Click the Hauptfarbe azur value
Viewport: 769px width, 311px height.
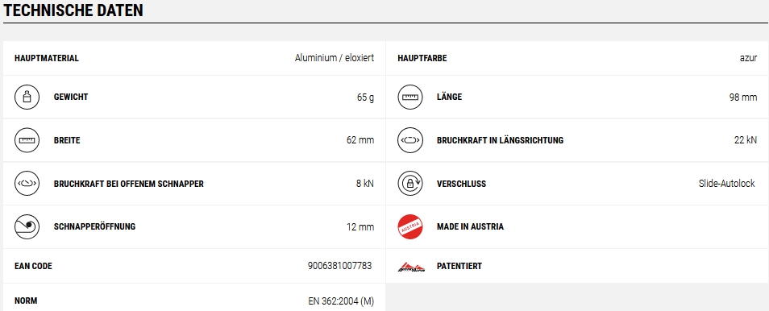click(748, 58)
